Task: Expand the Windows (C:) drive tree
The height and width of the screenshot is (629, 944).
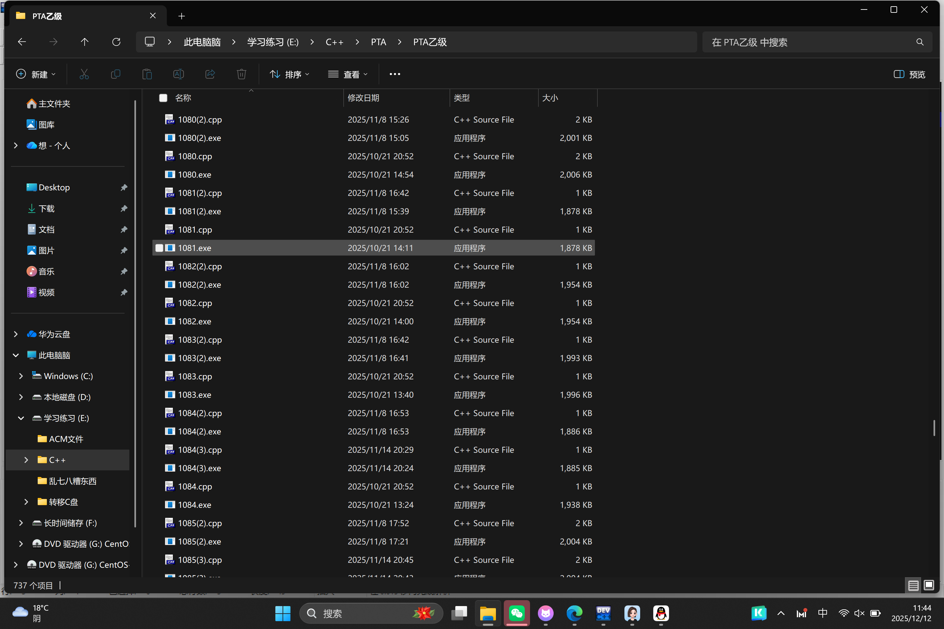Action: coord(21,376)
